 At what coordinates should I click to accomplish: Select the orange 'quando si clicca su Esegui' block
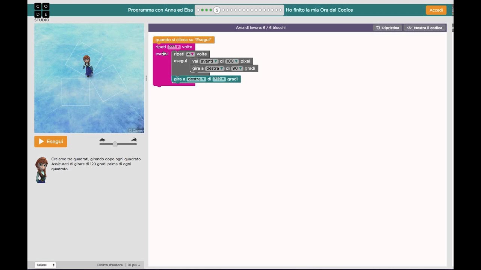pyautogui.click(x=183, y=40)
